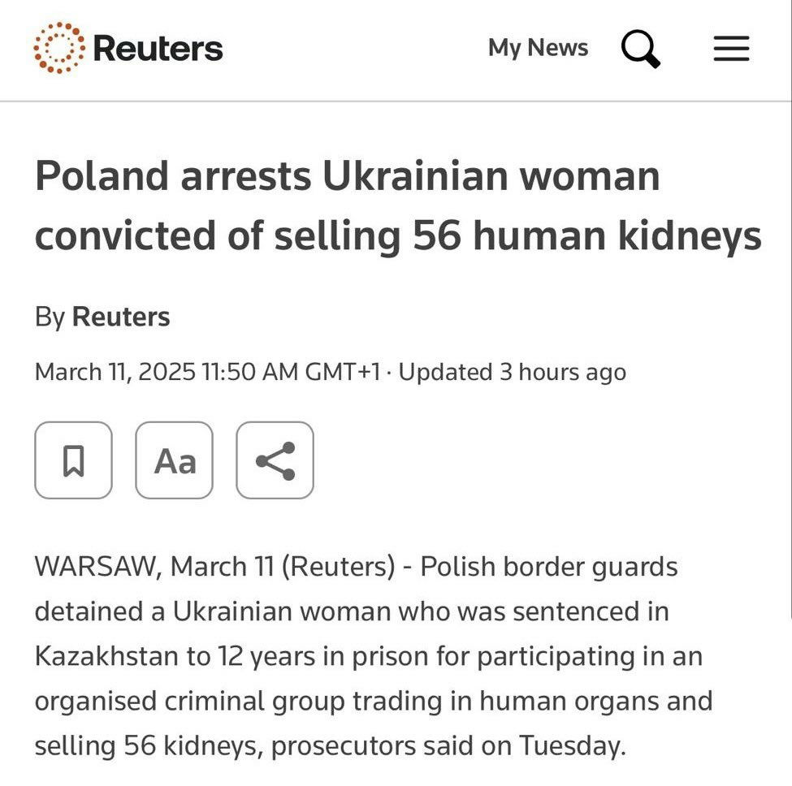Click the word Kazakhstan in the paragraph
Image resolution: width=792 pixels, height=786 pixels.
point(106,656)
